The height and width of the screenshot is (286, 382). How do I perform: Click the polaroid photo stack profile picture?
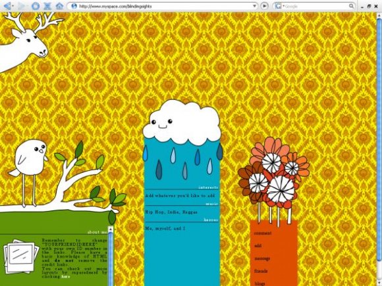(21, 256)
